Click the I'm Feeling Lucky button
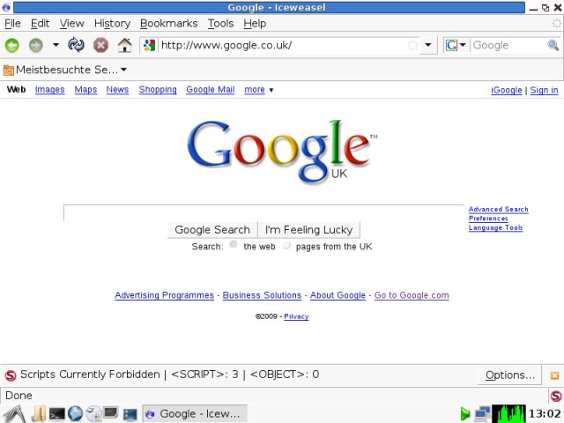This screenshot has height=423, width=564. coord(309,230)
